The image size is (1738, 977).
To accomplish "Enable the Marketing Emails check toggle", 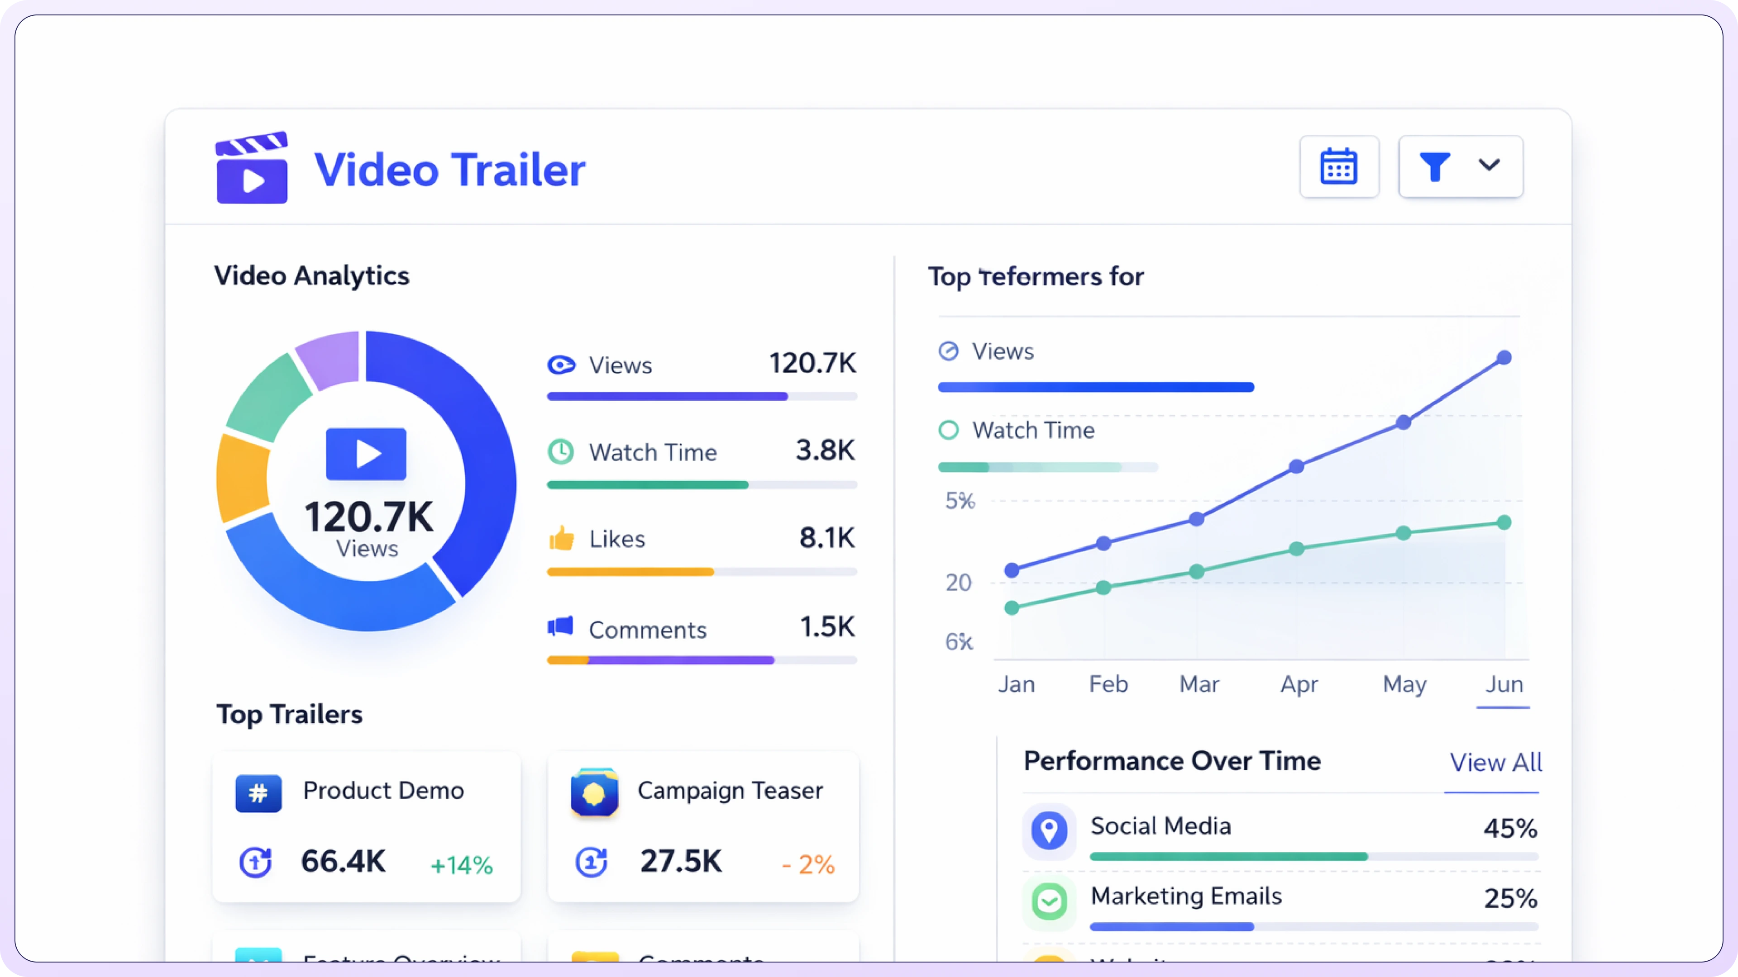I will [x=1049, y=901].
